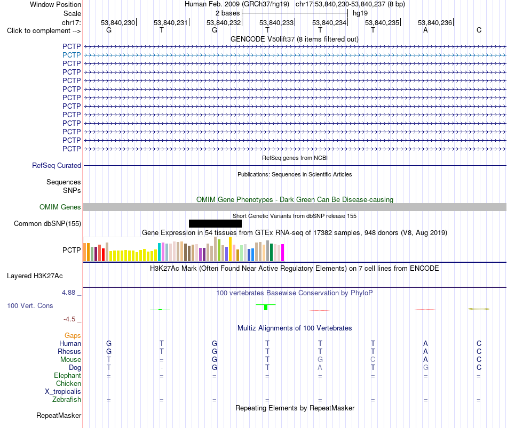This screenshot has width=507, height=428.
Task: Click the light-blue highlighted PCTP transcript label
Action: [x=72, y=55]
